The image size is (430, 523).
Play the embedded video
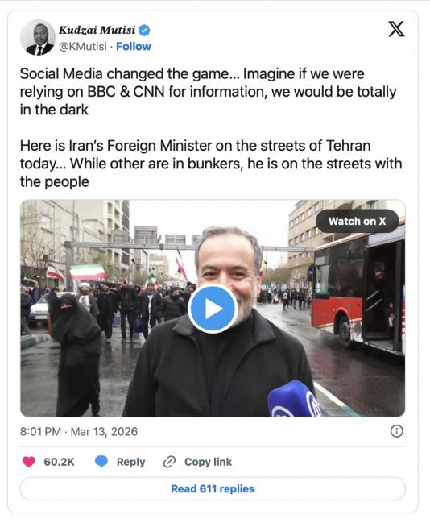click(213, 309)
